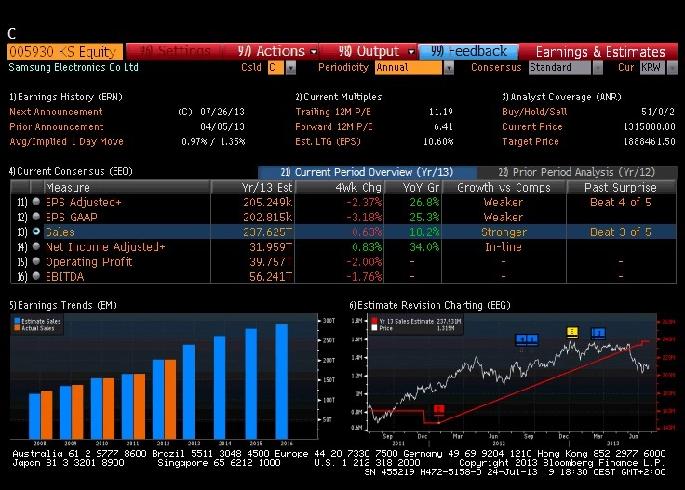
Task: Click Sales estimate value 237.625T
Action: click(x=267, y=232)
